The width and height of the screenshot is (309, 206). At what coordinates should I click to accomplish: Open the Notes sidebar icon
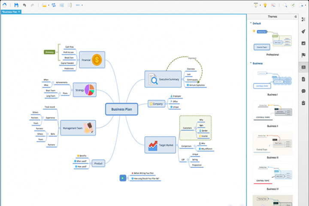[x=303, y=79]
